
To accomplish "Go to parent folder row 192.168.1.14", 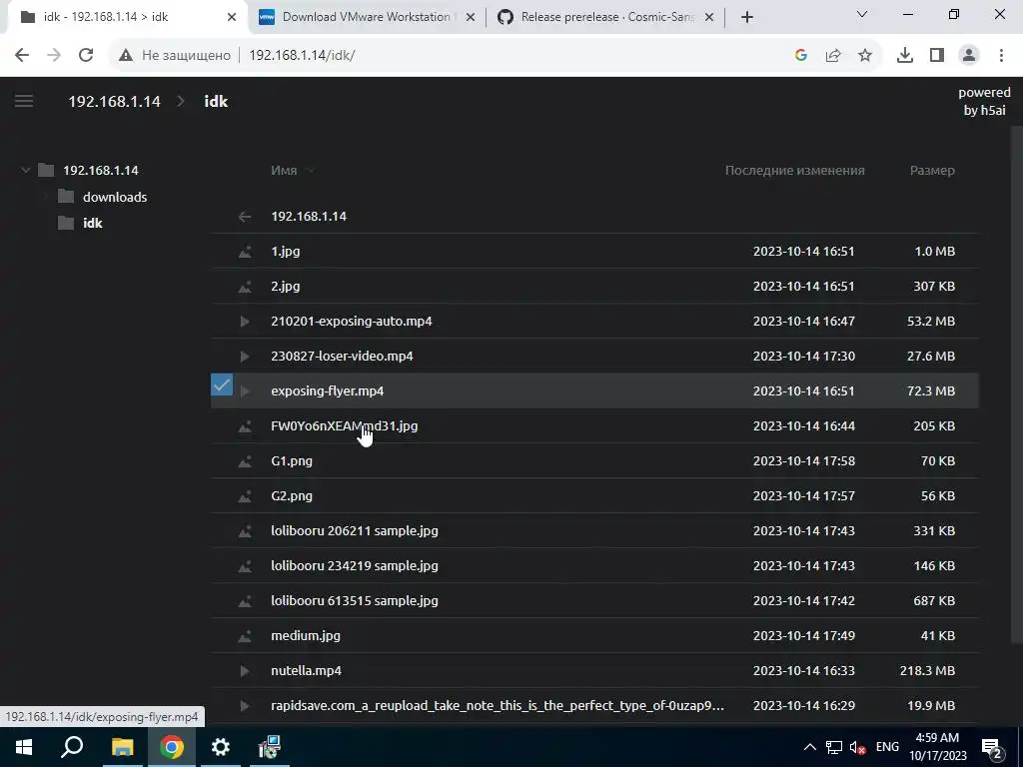I will coord(594,217).
